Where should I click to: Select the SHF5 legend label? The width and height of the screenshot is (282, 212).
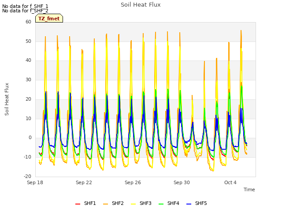pos(201,203)
